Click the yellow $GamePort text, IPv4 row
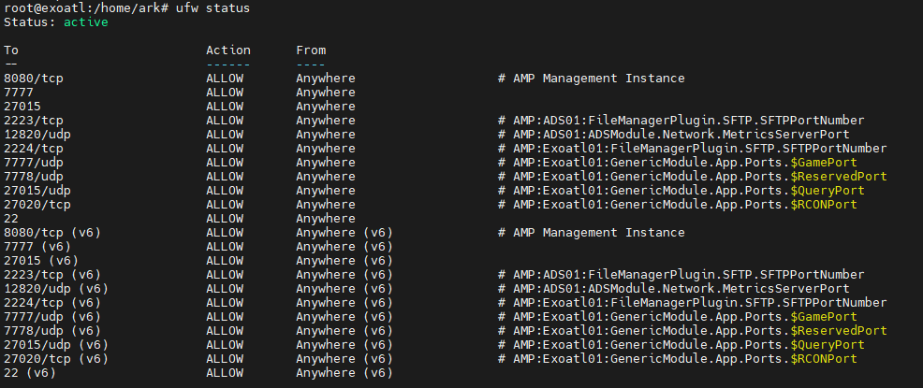This screenshot has height=388, width=923. 824,163
